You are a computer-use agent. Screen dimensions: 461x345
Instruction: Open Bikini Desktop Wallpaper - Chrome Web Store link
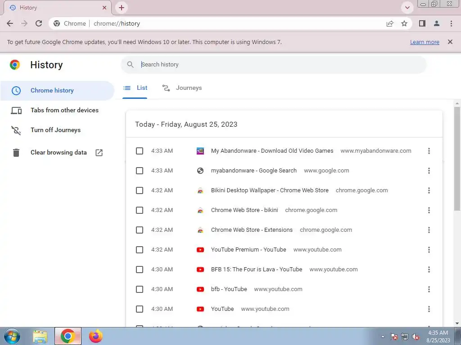(x=270, y=190)
